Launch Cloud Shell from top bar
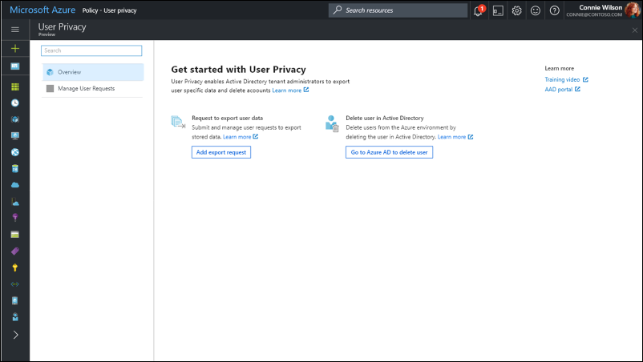Image resolution: width=643 pixels, height=362 pixels. tap(498, 10)
